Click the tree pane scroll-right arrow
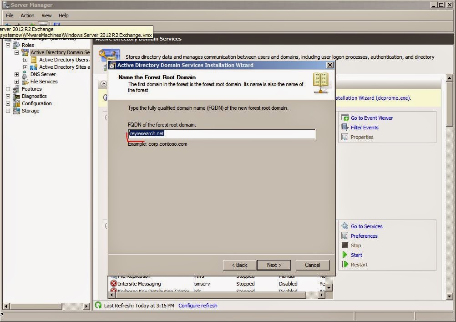The height and width of the screenshot is (322, 456). pos(86,306)
